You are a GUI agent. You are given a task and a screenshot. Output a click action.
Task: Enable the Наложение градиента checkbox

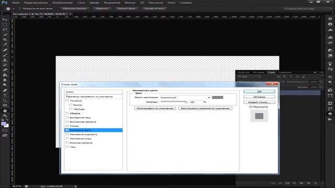67,135
